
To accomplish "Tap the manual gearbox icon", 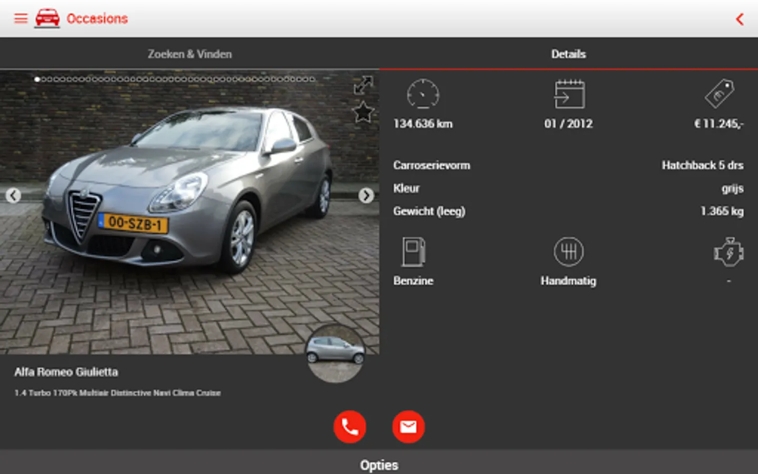I will pos(568,252).
